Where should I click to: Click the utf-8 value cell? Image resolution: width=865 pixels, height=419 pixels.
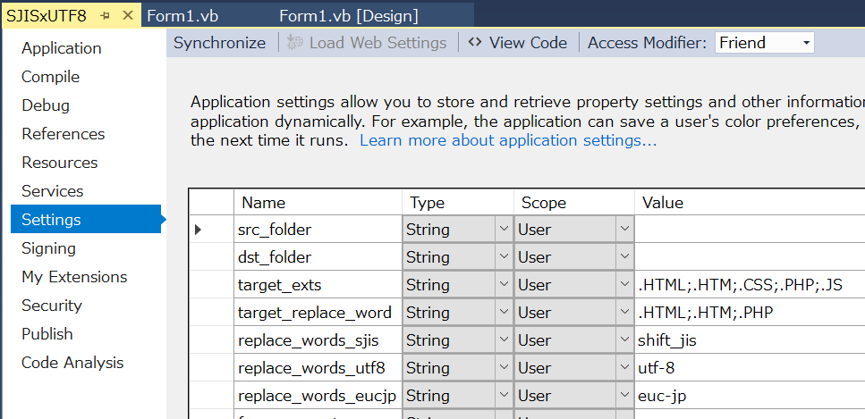click(x=750, y=368)
